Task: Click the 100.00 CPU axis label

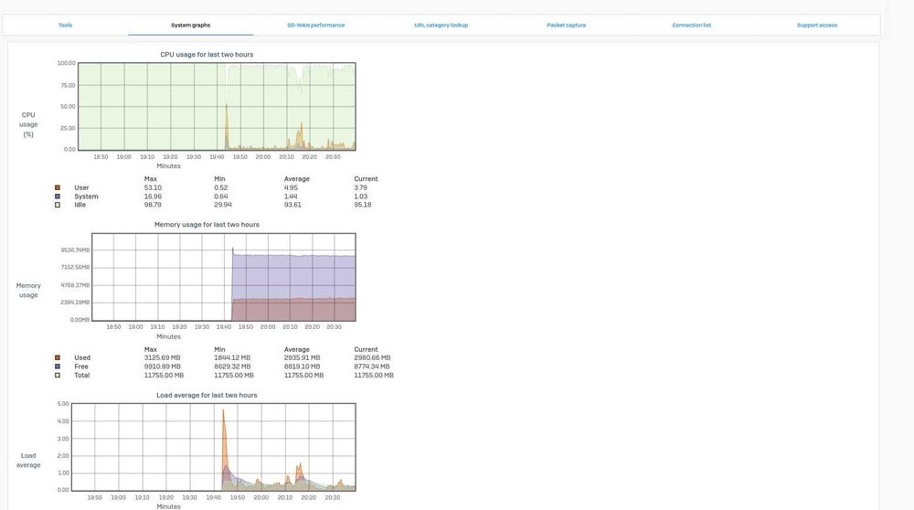Action: (x=67, y=63)
